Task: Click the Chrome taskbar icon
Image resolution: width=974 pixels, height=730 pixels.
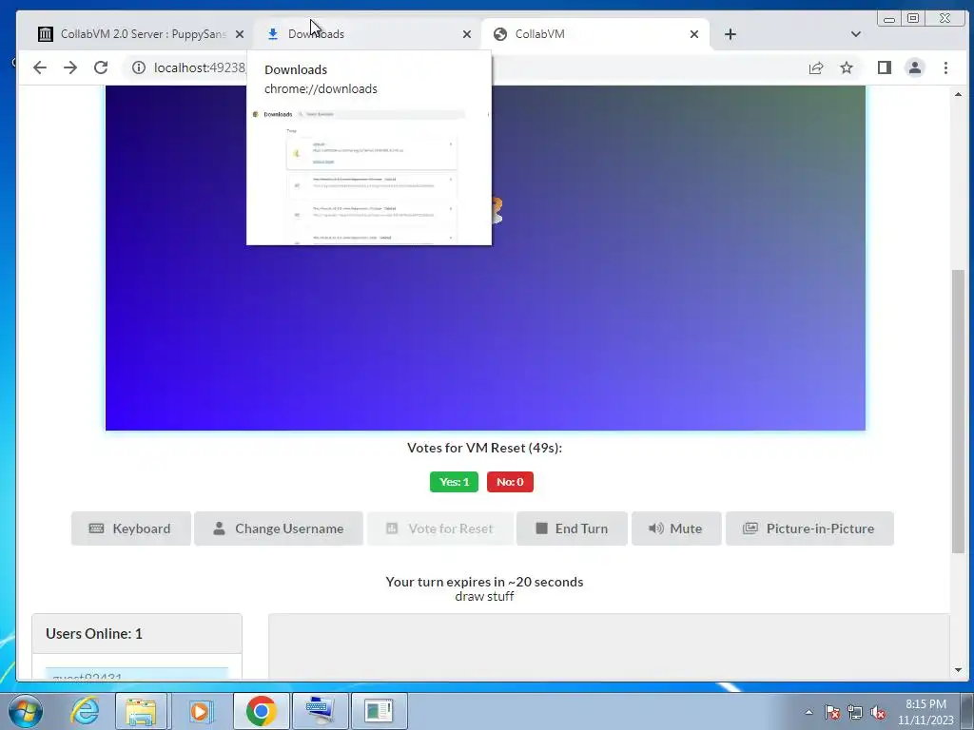Action: pos(261,711)
